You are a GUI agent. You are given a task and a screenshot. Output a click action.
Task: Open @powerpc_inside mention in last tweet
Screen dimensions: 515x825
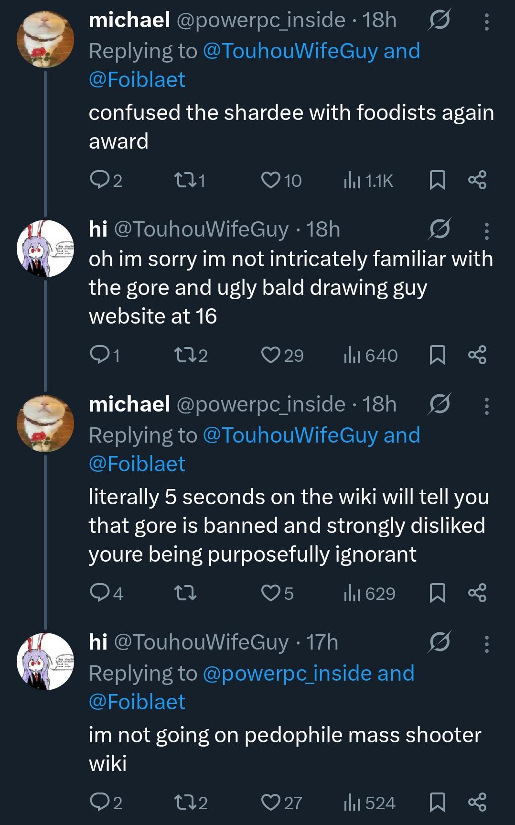(288, 673)
